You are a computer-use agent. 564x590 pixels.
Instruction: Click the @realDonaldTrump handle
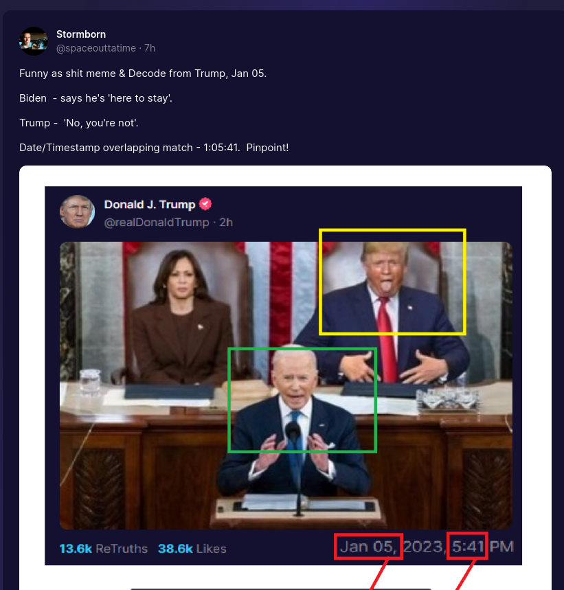pyautogui.click(x=157, y=223)
